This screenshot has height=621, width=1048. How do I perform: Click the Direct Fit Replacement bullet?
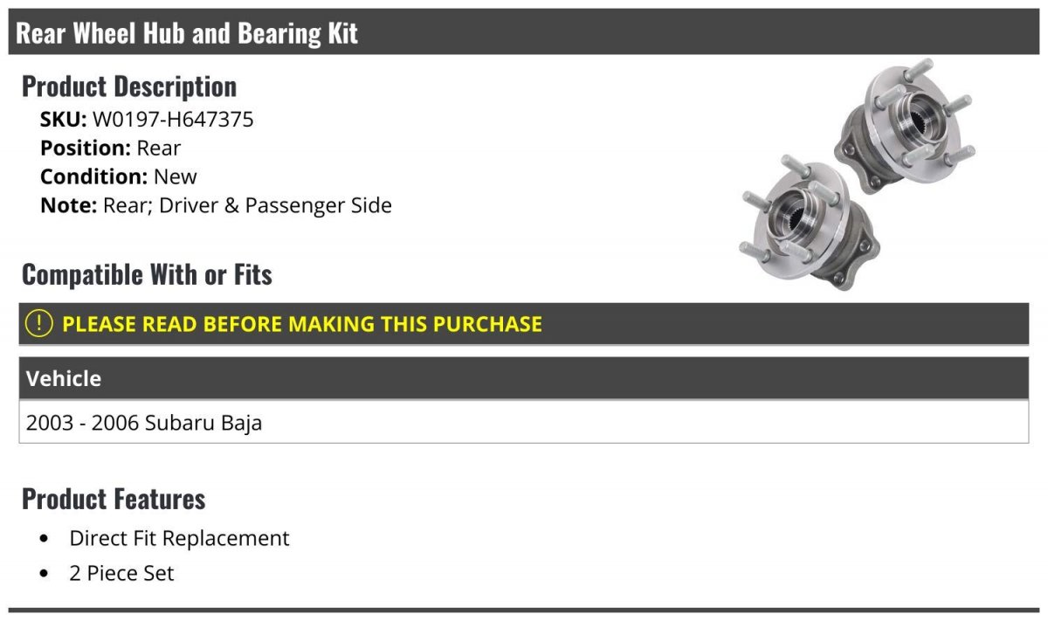[179, 538]
